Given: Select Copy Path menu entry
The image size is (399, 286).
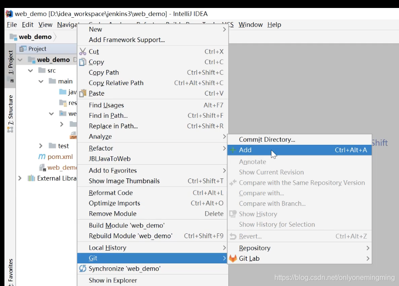Looking at the screenshot, I should 153,73.
